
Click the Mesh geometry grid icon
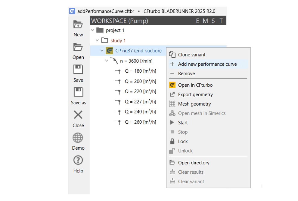(172, 104)
